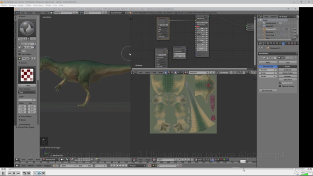Adjust the brush Radius slider
The image size is (313, 176).
click(26, 44)
